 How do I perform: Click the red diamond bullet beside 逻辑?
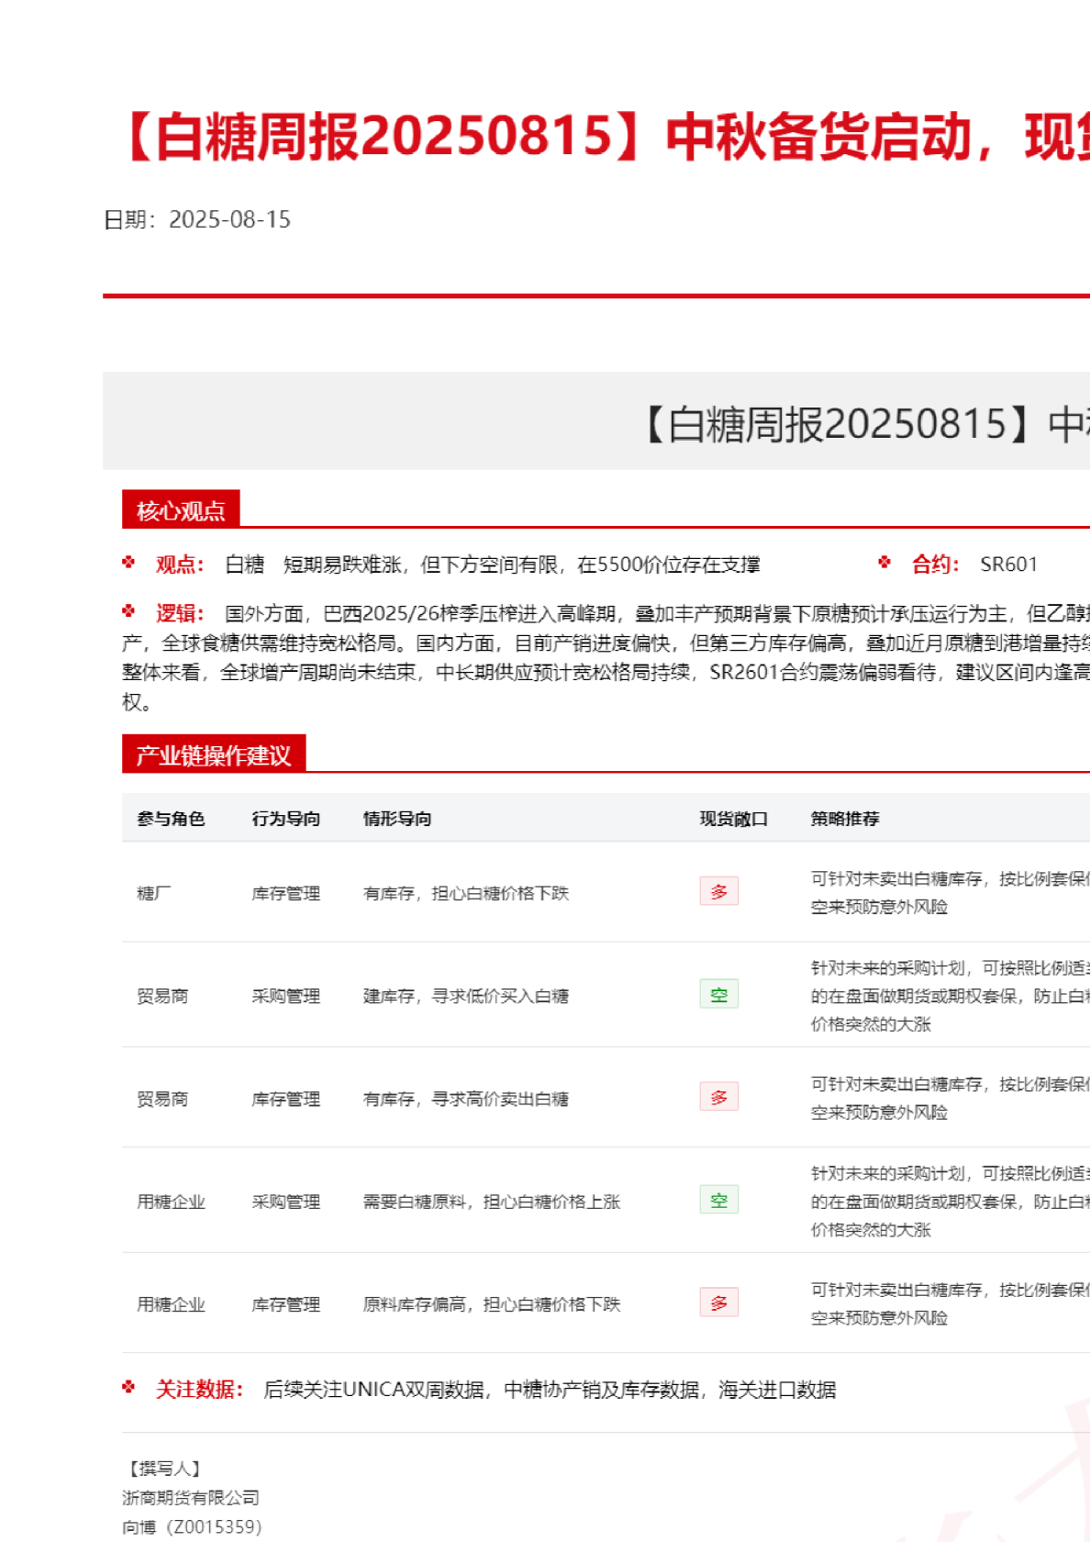pos(128,611)
